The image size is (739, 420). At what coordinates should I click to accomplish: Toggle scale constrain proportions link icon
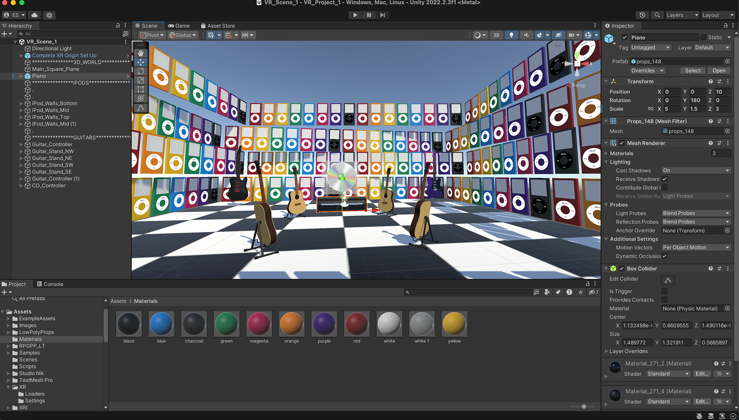coord(650,109)
